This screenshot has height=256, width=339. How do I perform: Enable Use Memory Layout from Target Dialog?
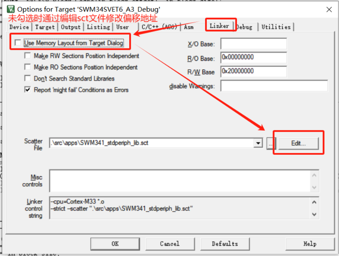18,43
